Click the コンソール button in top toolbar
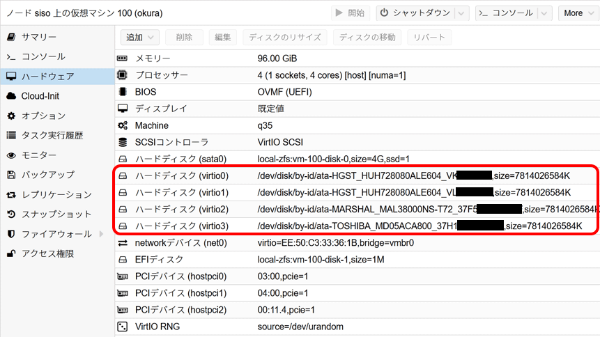 (x=506, y=13)
